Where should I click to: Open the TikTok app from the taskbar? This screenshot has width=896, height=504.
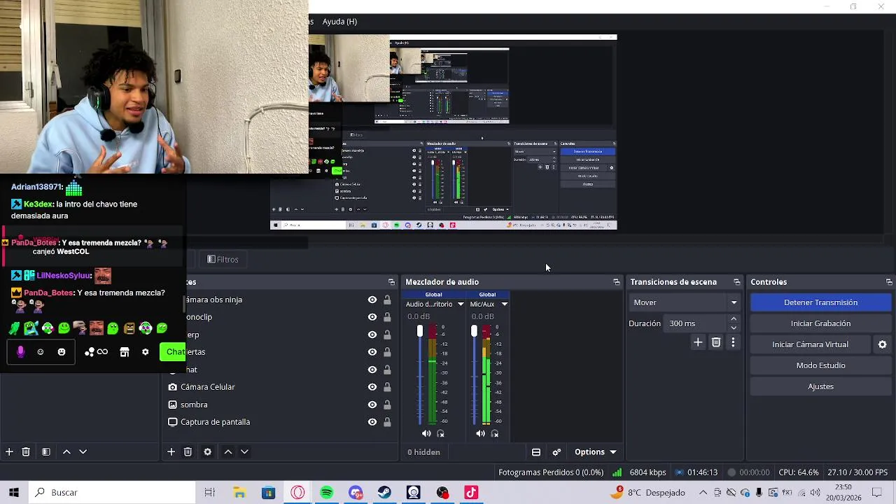[471, 493]
